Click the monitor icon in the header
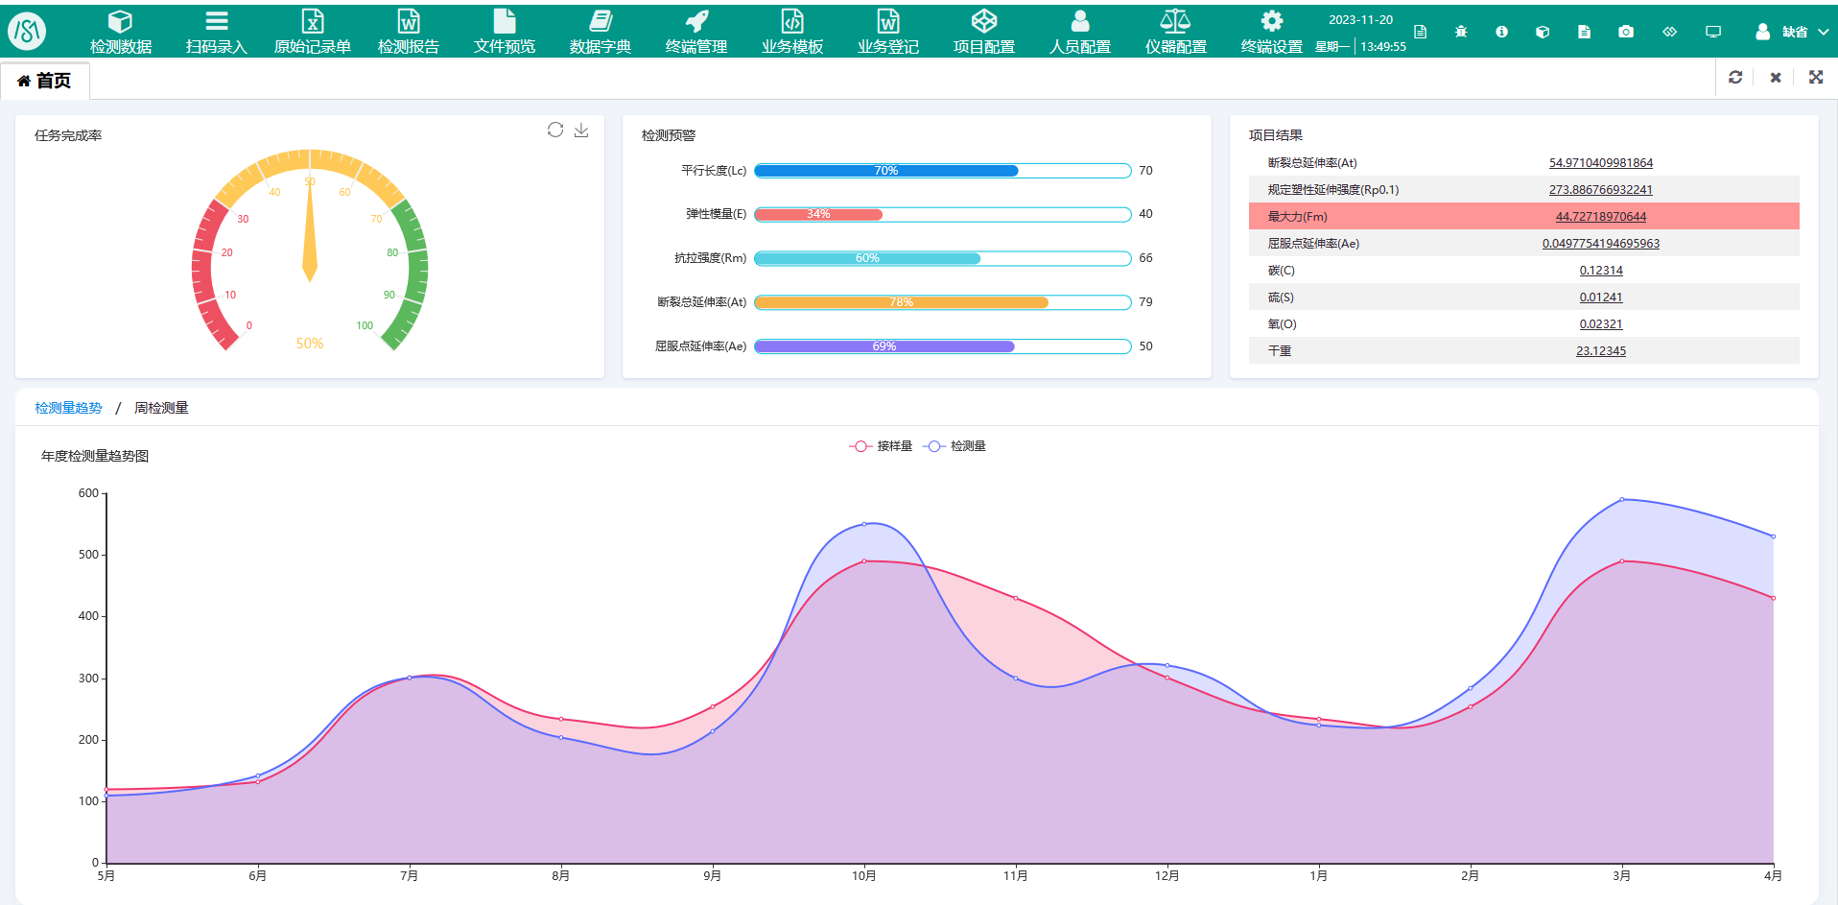The image size is (1838, 905). [1713, 32]
